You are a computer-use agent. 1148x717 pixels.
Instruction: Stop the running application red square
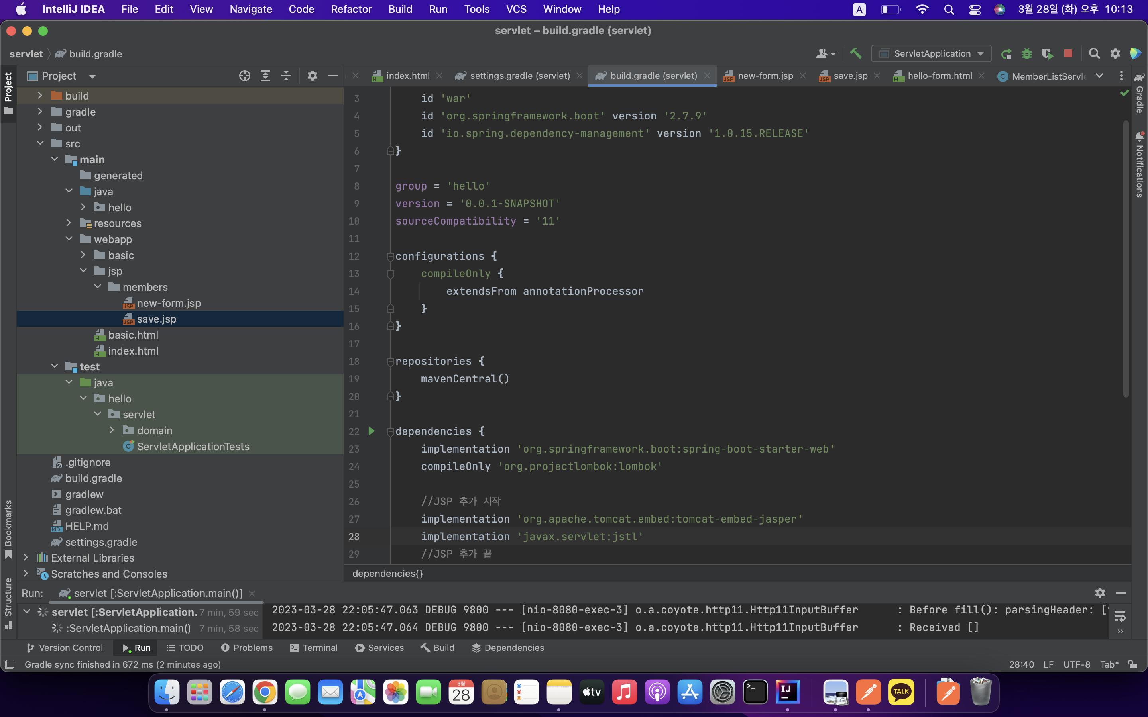1068,54
